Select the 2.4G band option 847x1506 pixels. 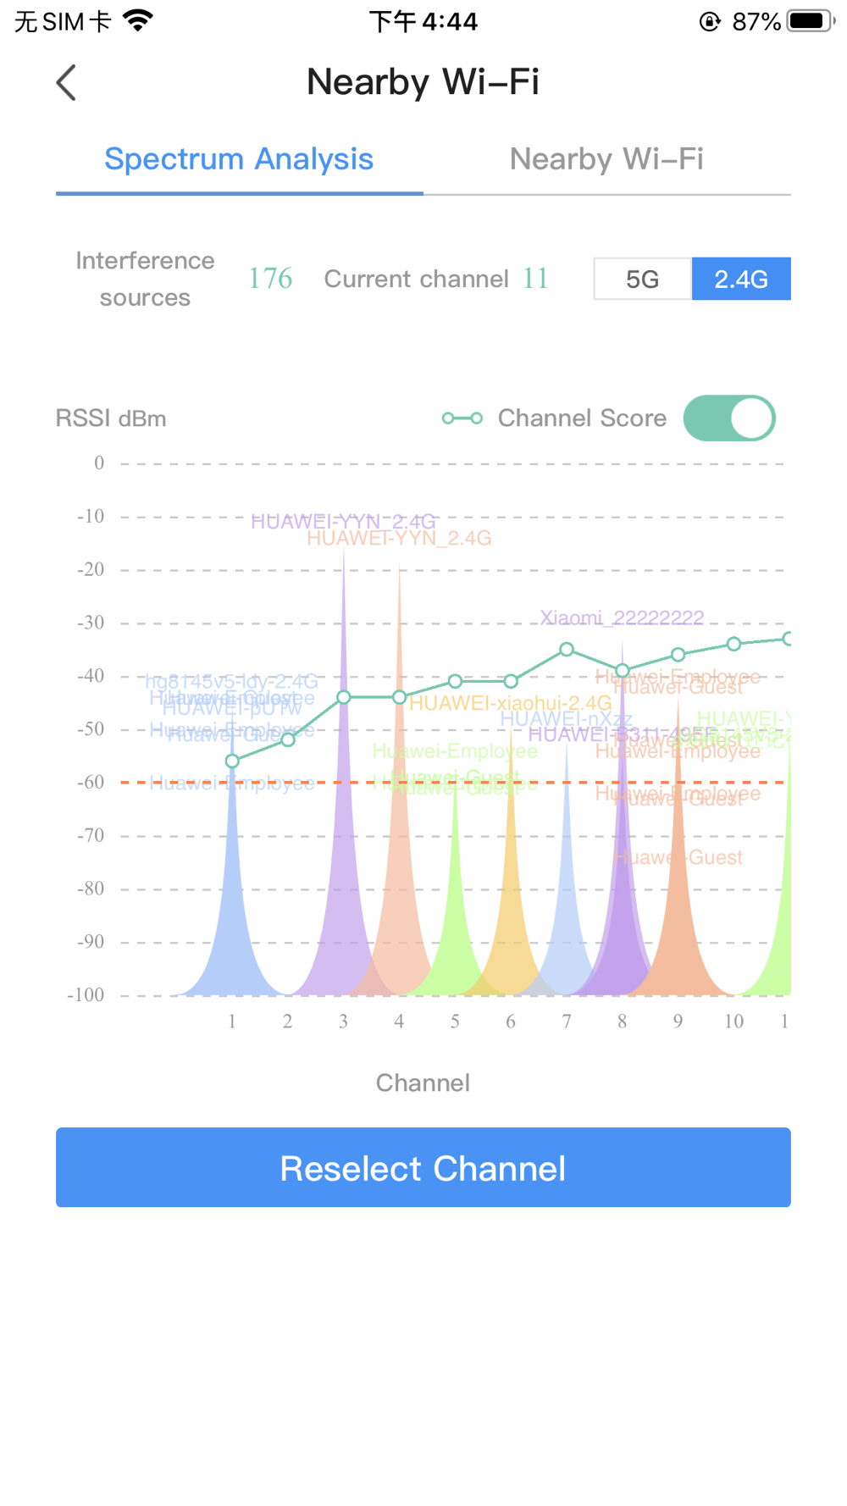pos(741,280)
